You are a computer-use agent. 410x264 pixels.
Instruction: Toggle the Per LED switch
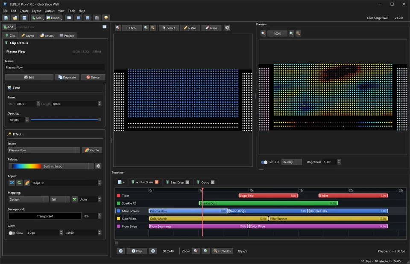[264, 162]
